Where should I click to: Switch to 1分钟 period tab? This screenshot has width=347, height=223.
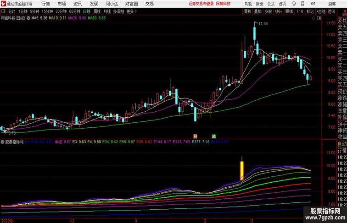(x=23, y=11)
